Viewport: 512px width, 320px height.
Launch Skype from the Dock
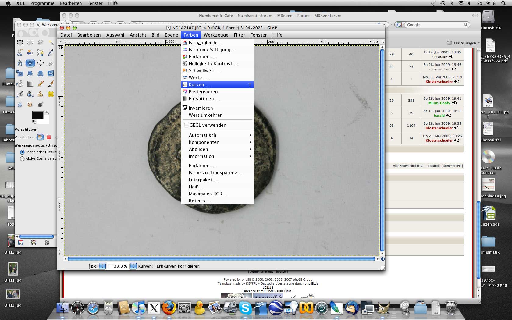[245, 308]
